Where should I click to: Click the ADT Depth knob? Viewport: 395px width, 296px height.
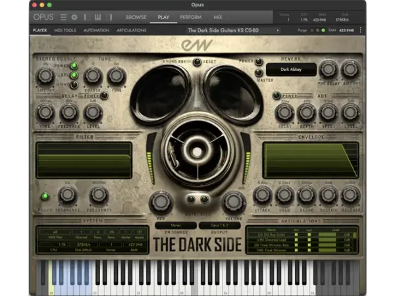pos(307,112)
